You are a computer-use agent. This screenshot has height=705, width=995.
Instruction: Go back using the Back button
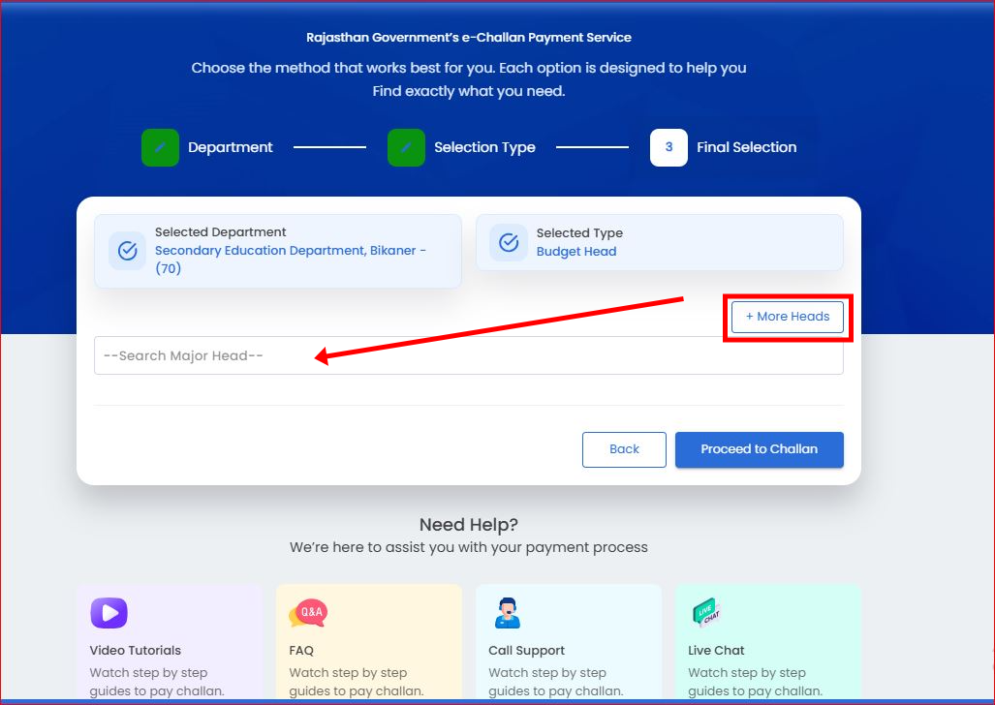(624, 449)
